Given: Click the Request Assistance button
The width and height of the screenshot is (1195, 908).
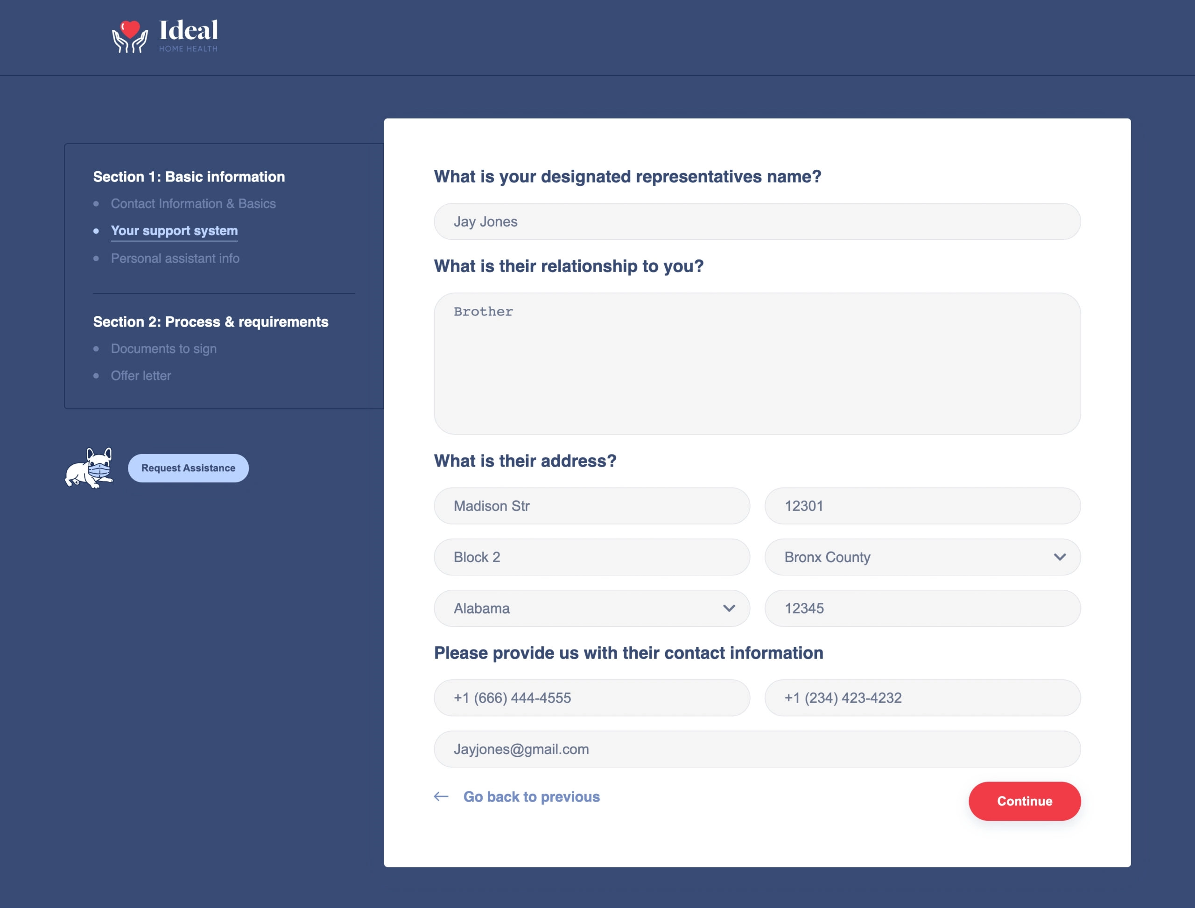Looking at the screenshot, I should point(188,468).
